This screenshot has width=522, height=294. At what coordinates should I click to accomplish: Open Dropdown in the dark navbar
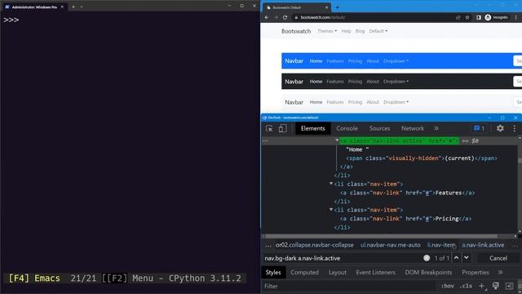396,82
